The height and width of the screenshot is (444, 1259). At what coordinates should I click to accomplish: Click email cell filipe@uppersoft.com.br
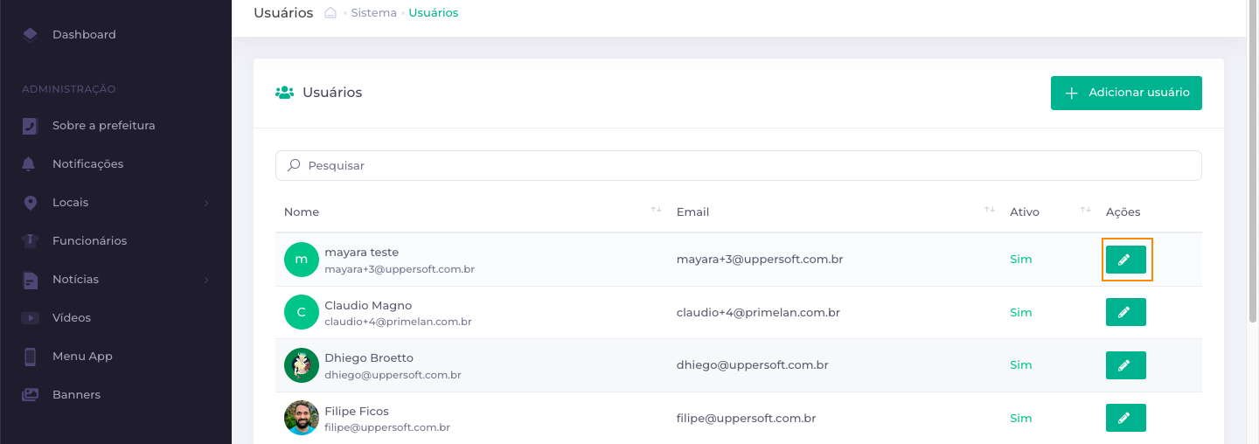[747, 418]
